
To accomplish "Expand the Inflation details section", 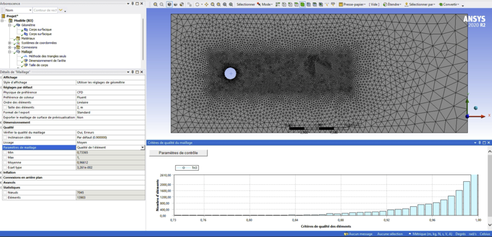I will pos(1,173).
